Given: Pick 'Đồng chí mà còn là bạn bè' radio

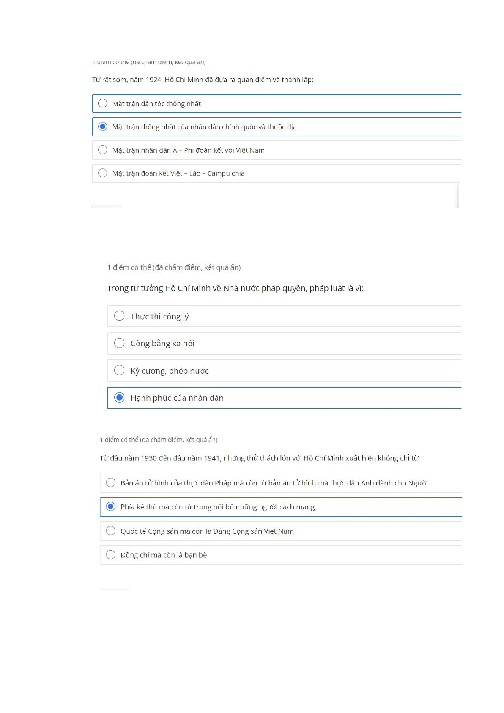Looking at the screenshot, I should point(110,555).
